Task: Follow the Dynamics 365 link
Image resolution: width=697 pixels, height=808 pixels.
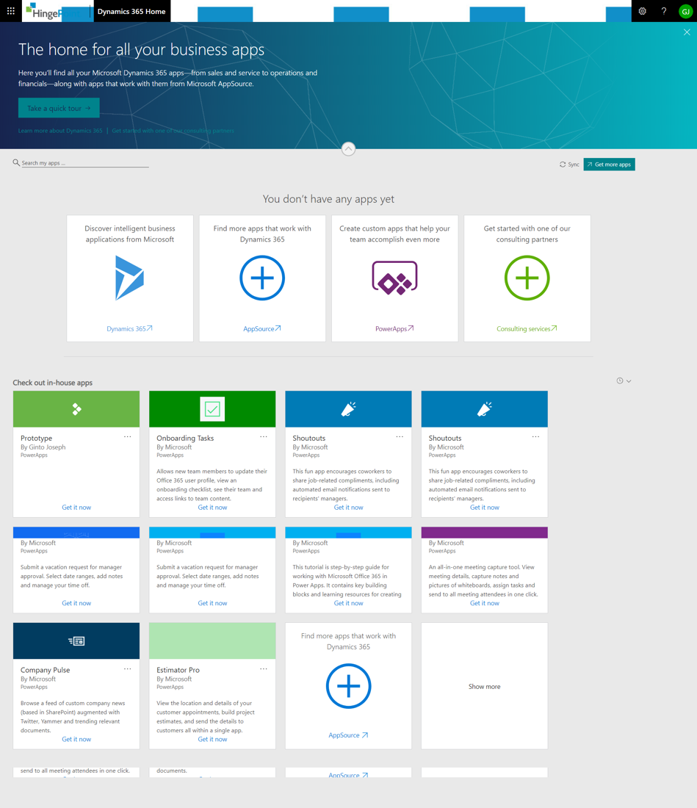Action: 129,329
